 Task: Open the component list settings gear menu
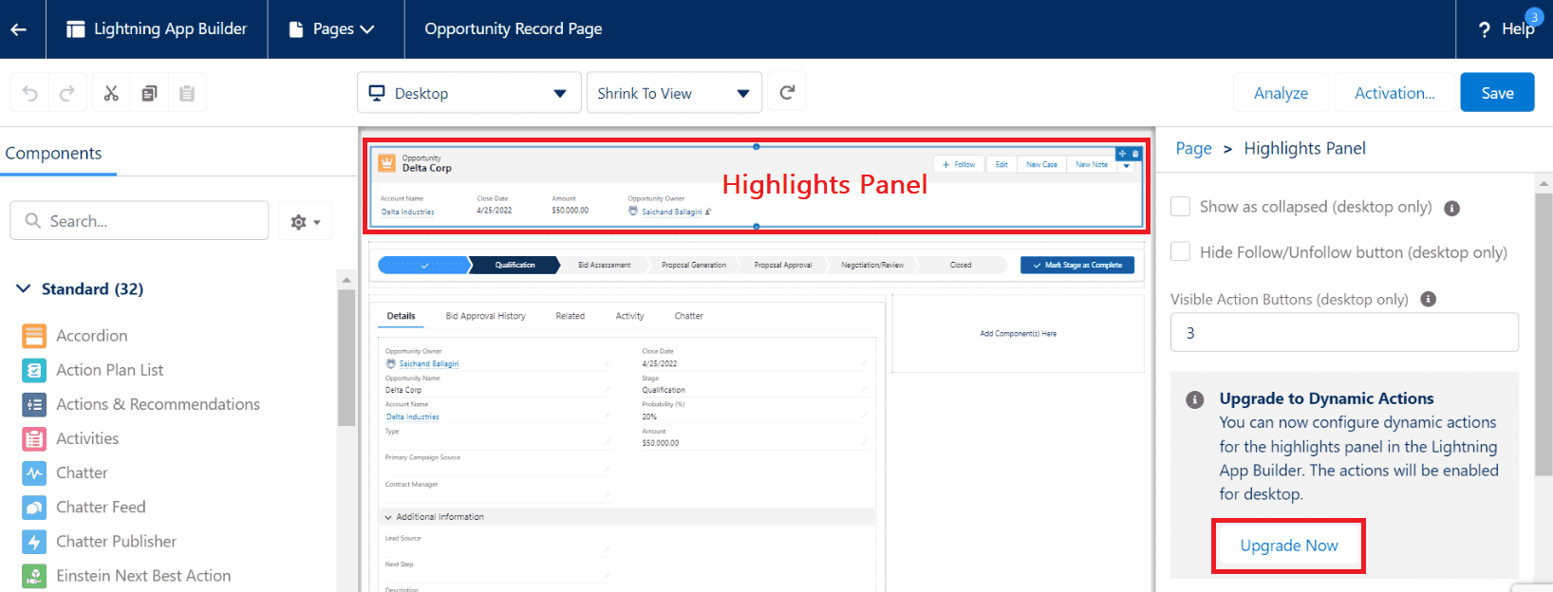point(306,221)
